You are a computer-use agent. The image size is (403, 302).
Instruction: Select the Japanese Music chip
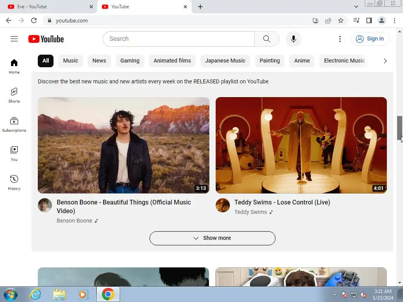225,61
